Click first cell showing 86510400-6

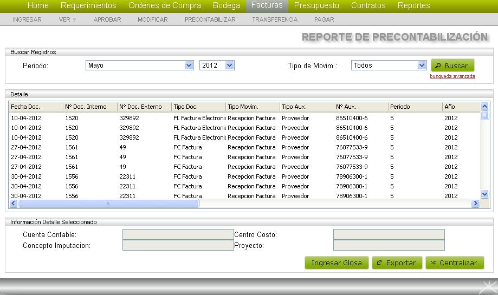[352, 118]
